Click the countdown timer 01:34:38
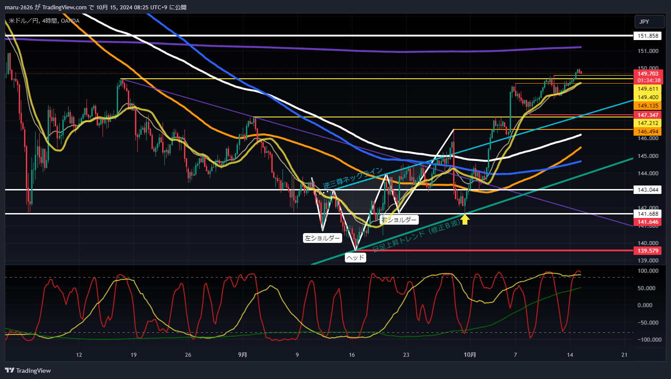The height and width of the screenshot is (379, 671). tap(648, 81)
